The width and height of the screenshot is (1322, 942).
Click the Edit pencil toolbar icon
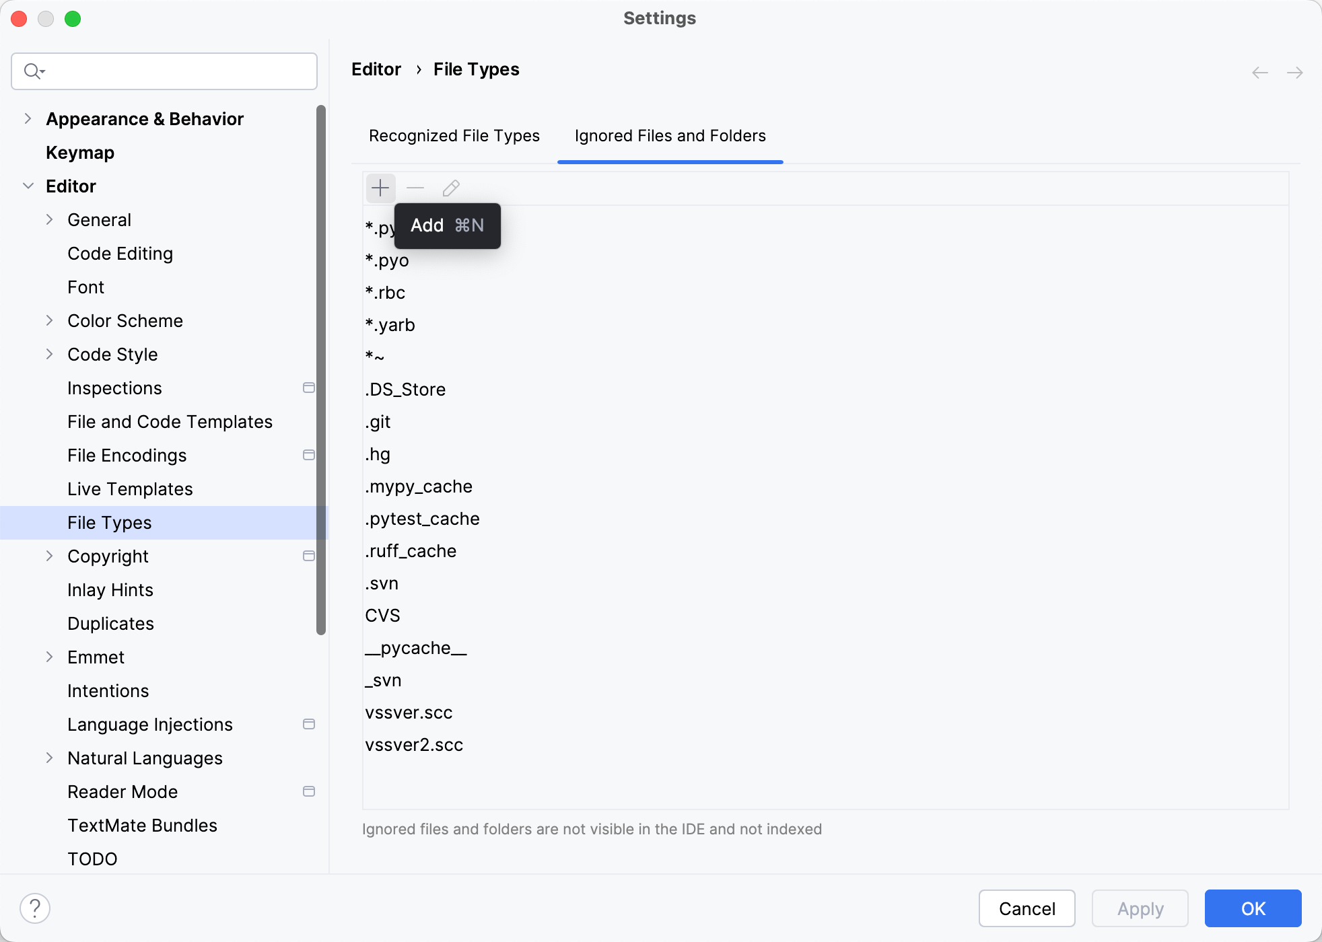[x=451, y=188]
